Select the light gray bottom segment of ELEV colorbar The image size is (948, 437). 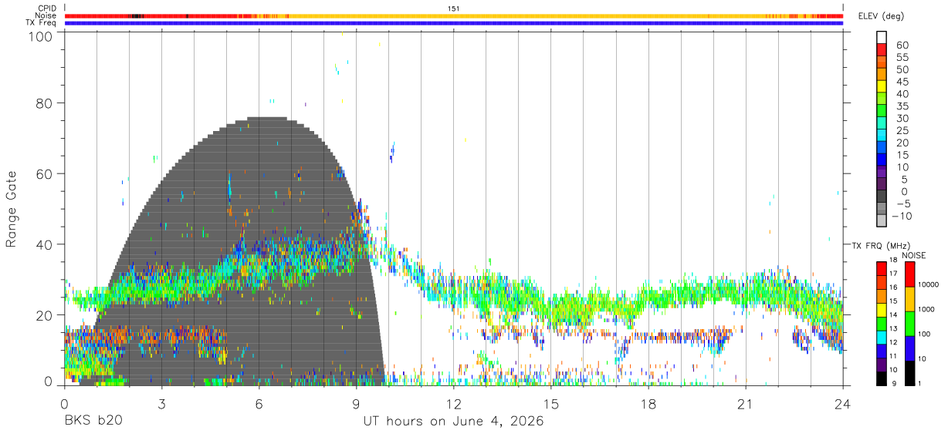point(882,220)
